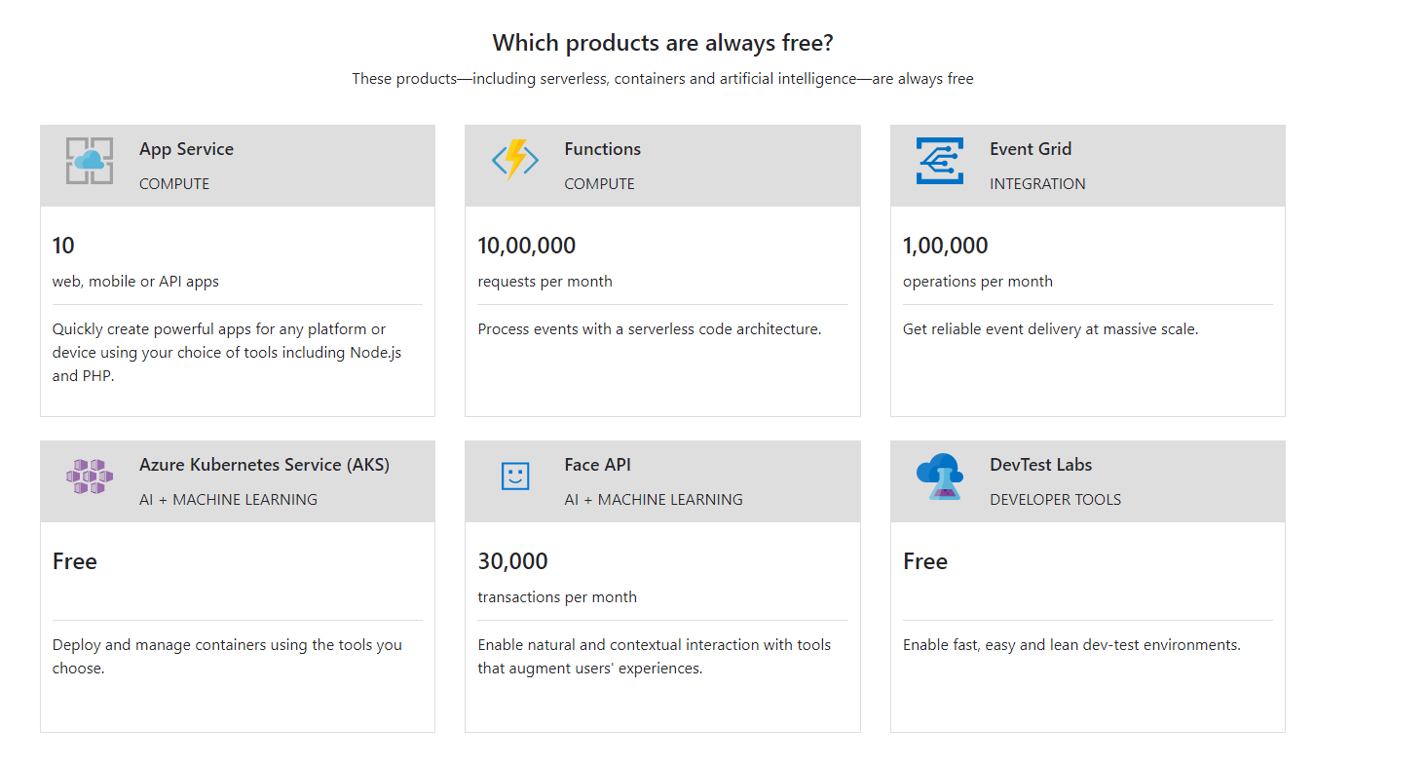The image size is (1427, 765).
Task: Open the Azure Kubernetes Service (AKS) title
Action: (x=264, y=465)
